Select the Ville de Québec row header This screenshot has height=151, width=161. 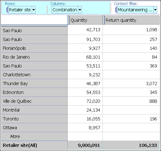coord(34,101)
